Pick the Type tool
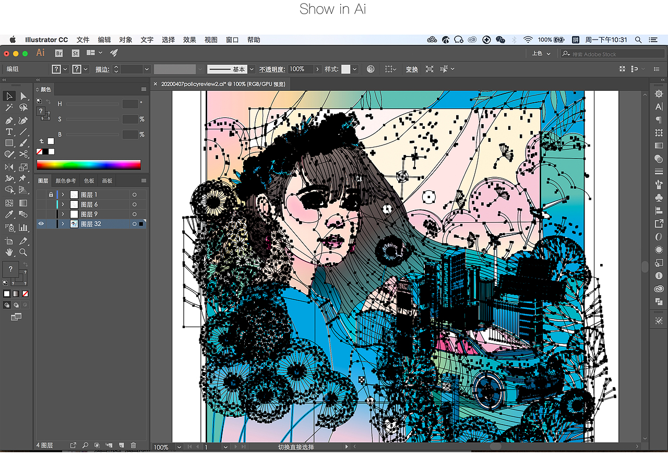The height and width of the screenshot is (458, 668). coord(9,131)
